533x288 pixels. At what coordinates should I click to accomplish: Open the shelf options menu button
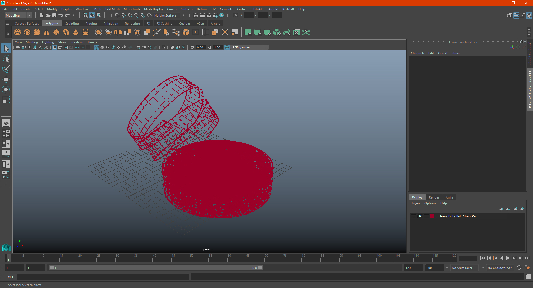(8, 34)
